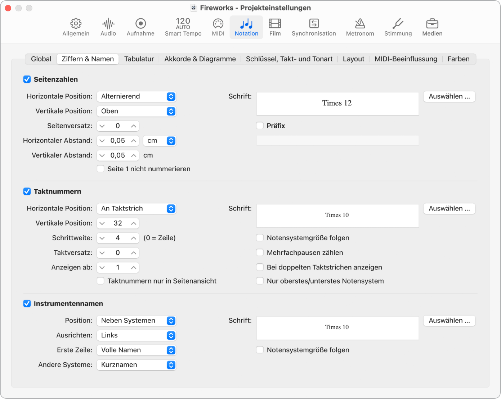501x399 pixels.
Task: Select the MIDI settings icon
Action: tap(218, 27)
